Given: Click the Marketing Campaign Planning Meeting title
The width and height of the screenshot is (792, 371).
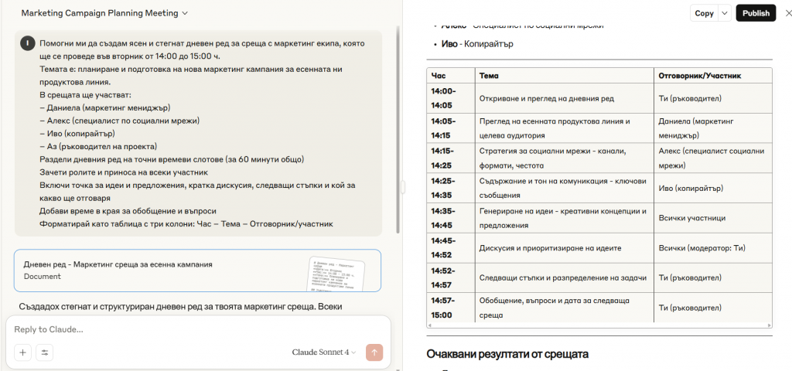Looking at the screenshot, I should click(x=100, y=14).
